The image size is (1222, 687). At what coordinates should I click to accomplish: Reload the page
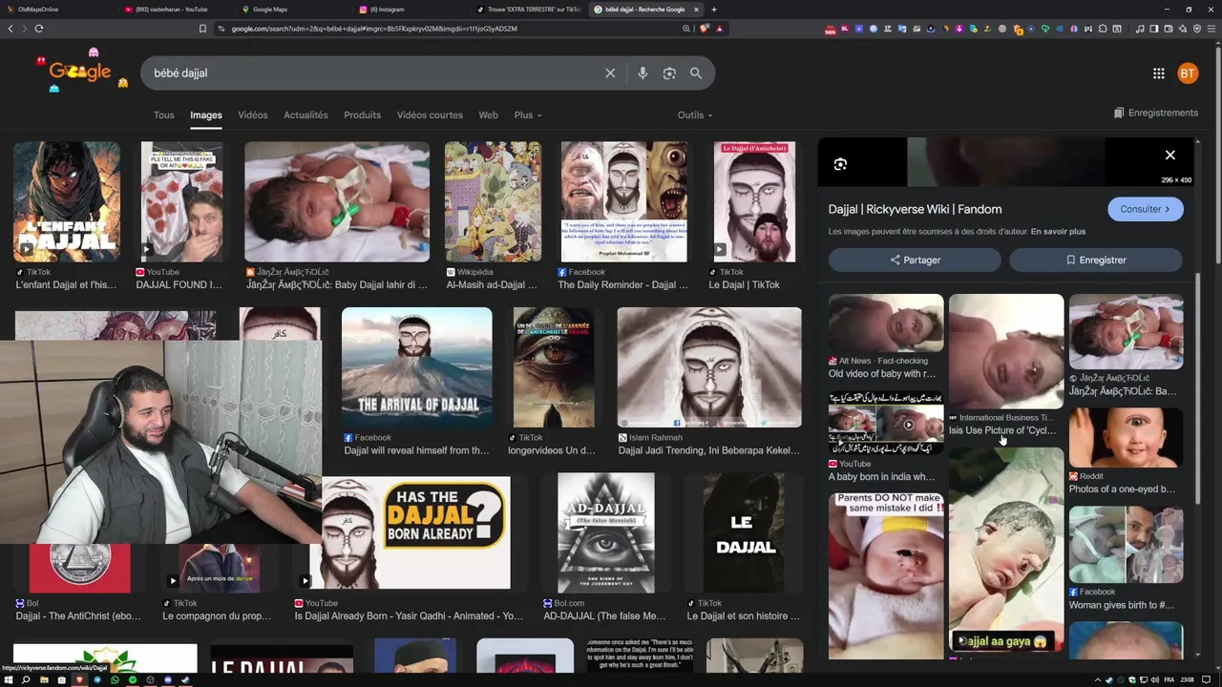tap(38, 29)
